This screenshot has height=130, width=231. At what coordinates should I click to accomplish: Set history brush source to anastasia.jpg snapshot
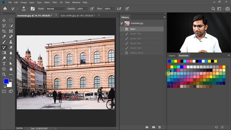[122, 23]
